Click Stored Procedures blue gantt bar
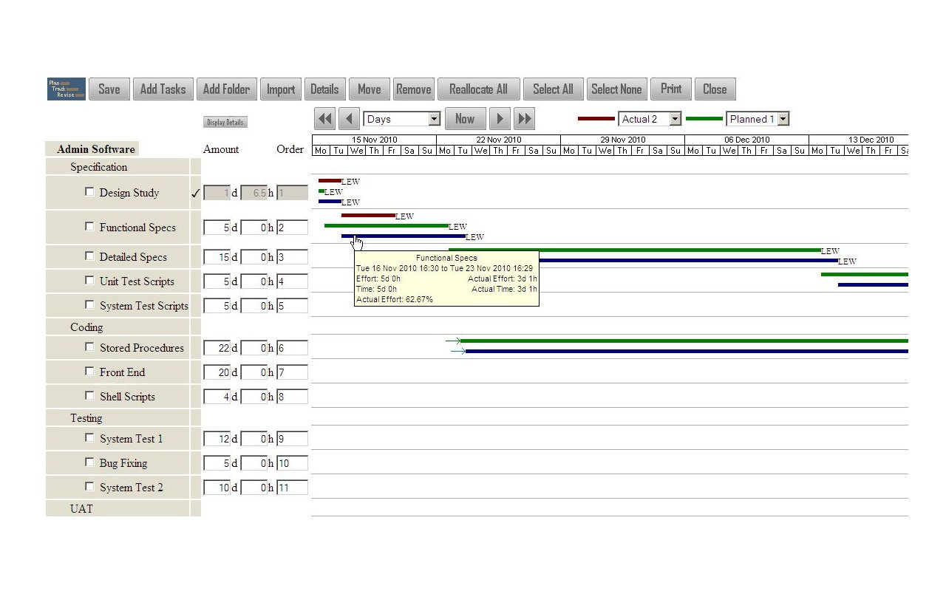The width and height of the screenshot is (946, 591). click(x=687, y=351)
